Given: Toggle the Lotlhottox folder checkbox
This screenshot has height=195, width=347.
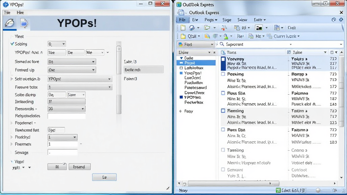Looking at the screenshot, I should pyautogui.click(x=181, y=68).
